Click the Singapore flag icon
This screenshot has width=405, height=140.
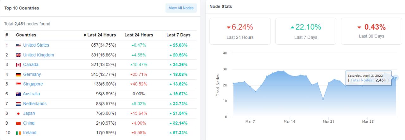(18, 84)
